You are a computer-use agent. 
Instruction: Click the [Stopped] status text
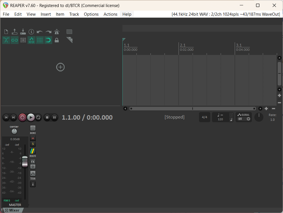[x=175, y=117]
